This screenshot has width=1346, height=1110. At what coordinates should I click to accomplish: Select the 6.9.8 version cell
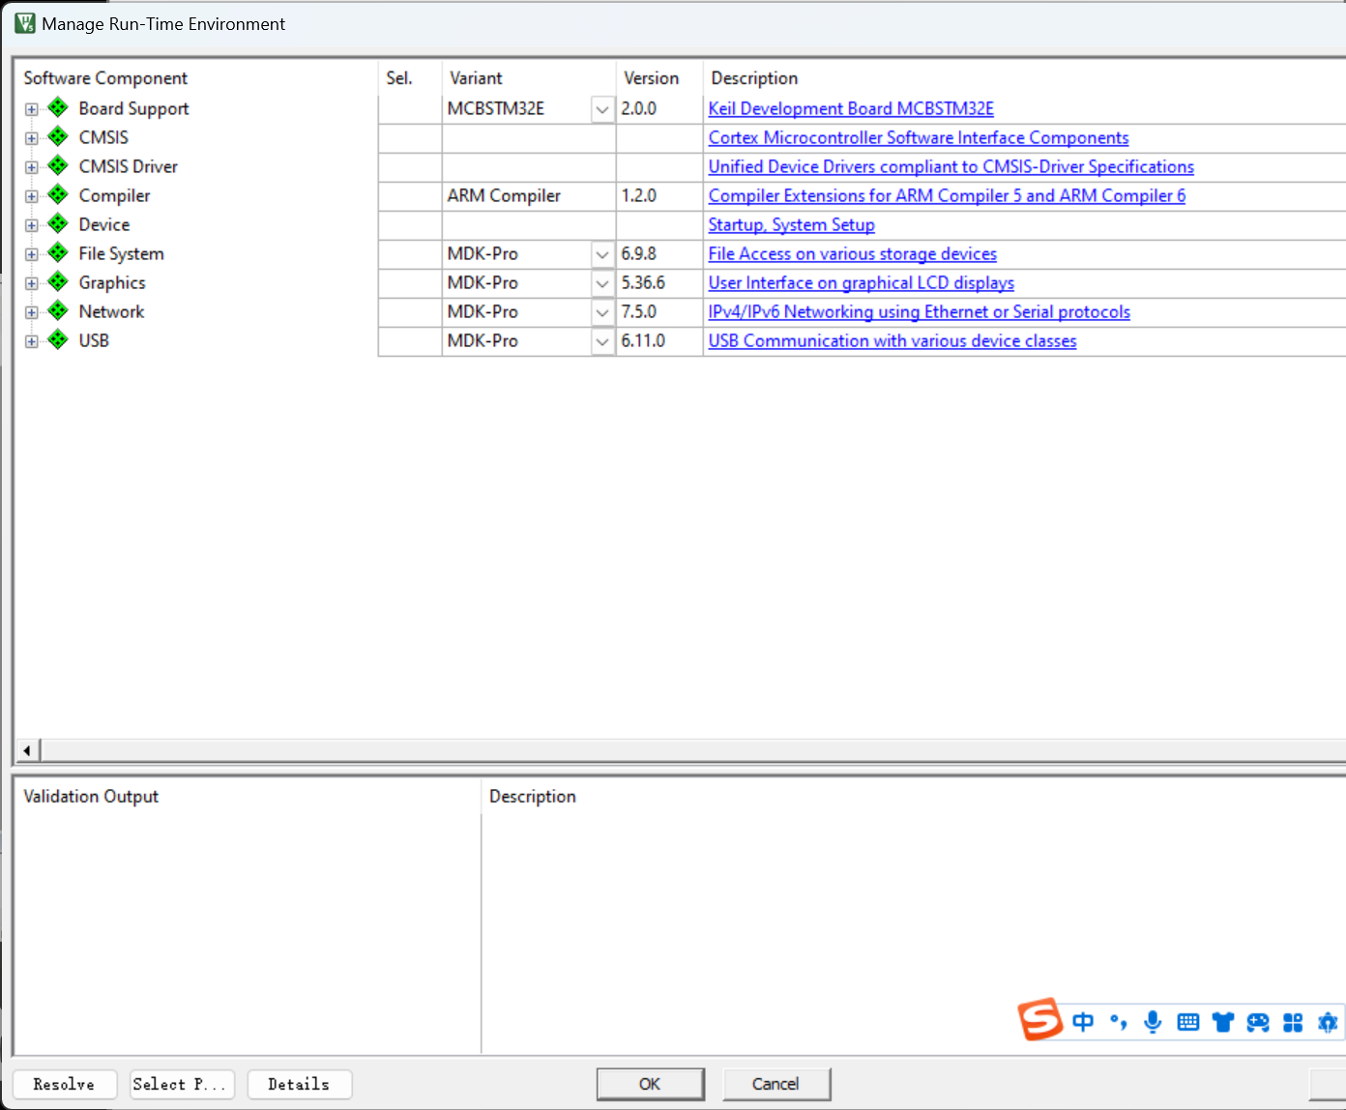[659, 253]
